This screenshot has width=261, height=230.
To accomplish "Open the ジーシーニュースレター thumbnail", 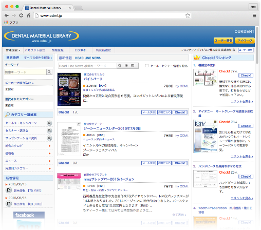I will pyautogui.click(x=69, y=139).
